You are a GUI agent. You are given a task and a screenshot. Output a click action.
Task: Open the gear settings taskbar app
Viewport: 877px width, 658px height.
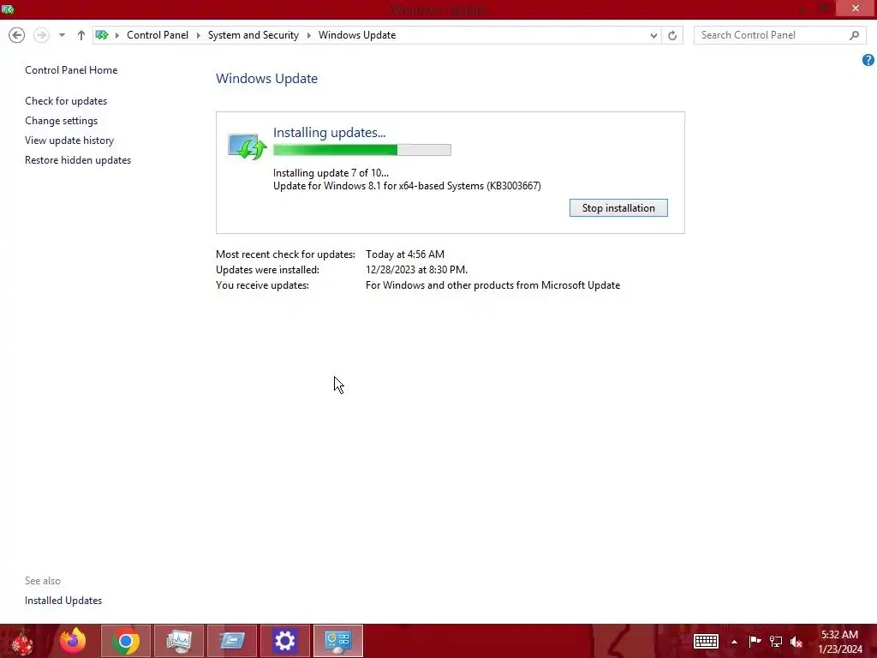click(x=284, y=641)
